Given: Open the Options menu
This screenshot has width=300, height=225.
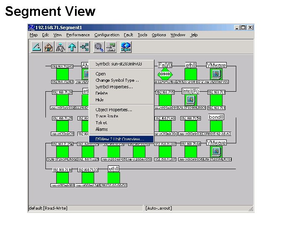Looking at the screenshot, I should pos(159,35).
